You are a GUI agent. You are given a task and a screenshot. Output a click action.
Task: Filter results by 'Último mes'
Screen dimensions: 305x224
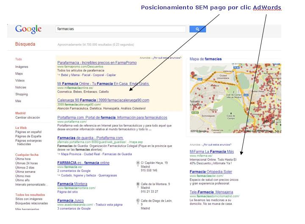tap(23, 176)
